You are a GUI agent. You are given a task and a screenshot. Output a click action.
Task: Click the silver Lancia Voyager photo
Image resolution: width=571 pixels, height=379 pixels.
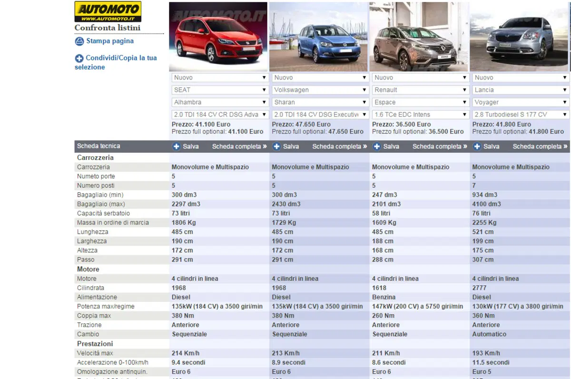tap(519, 37)
